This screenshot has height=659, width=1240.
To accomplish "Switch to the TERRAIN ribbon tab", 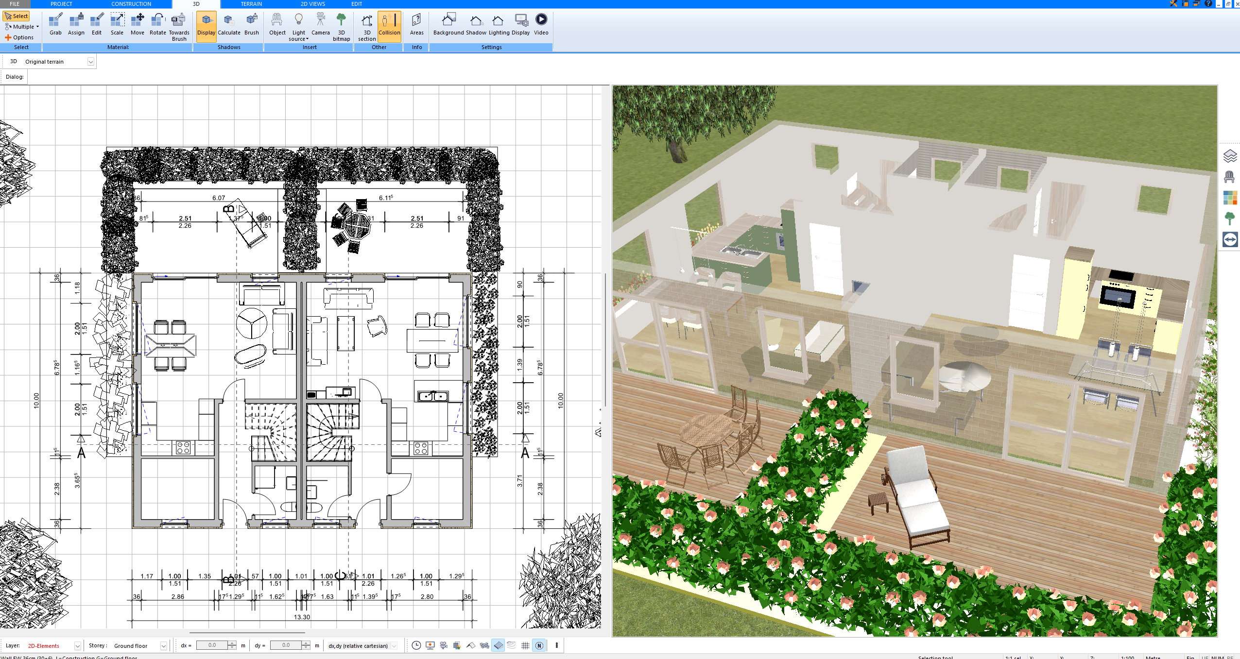I will point(251,4).
